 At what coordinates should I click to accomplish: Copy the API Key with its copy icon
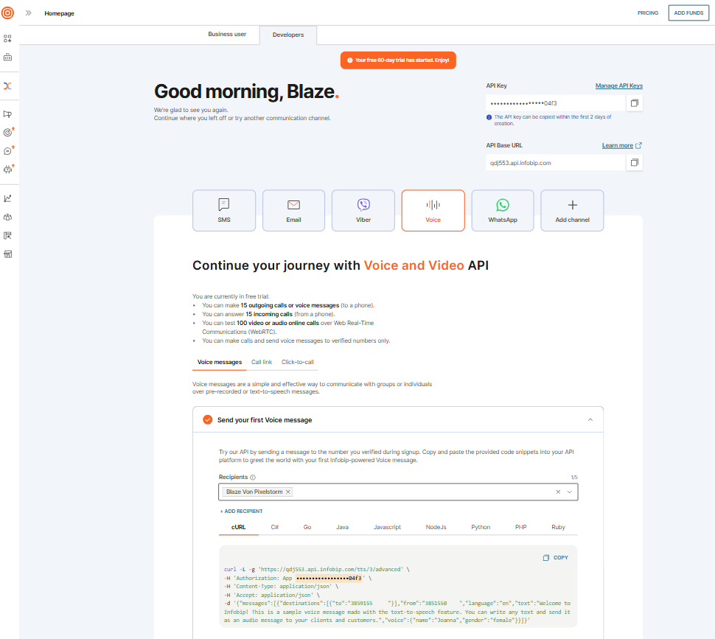point(635,103)
